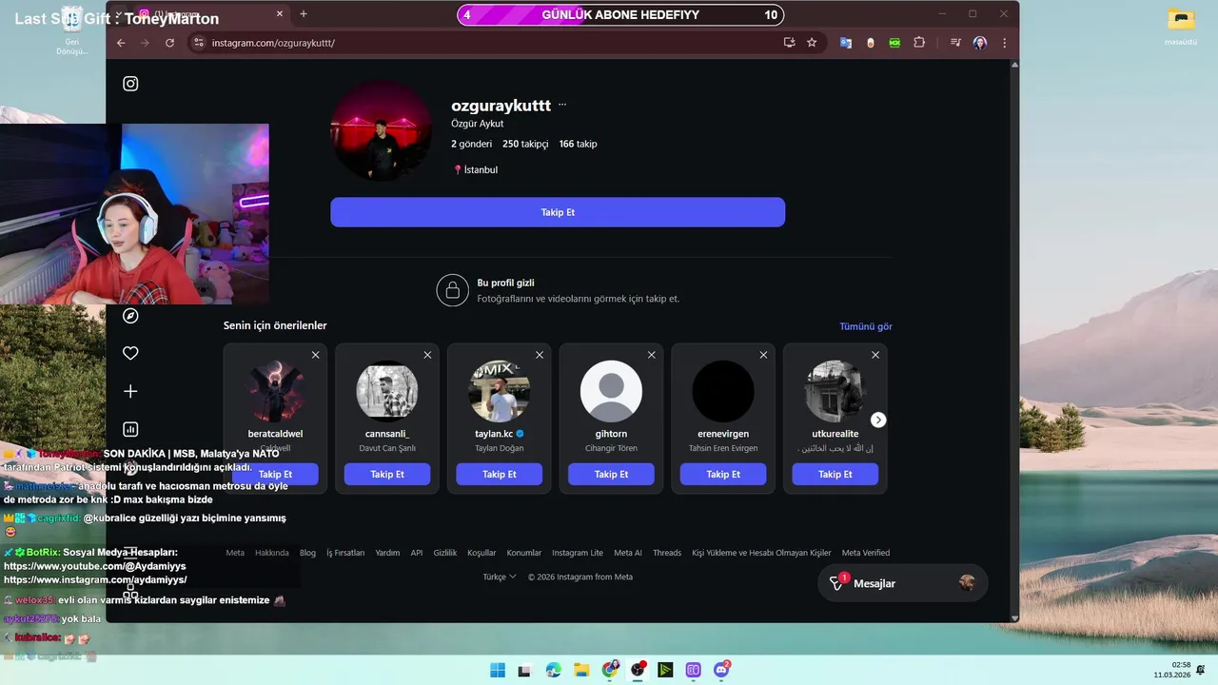Open the Chrome profile avatar

pyautogui.click(x=980, y=43)
